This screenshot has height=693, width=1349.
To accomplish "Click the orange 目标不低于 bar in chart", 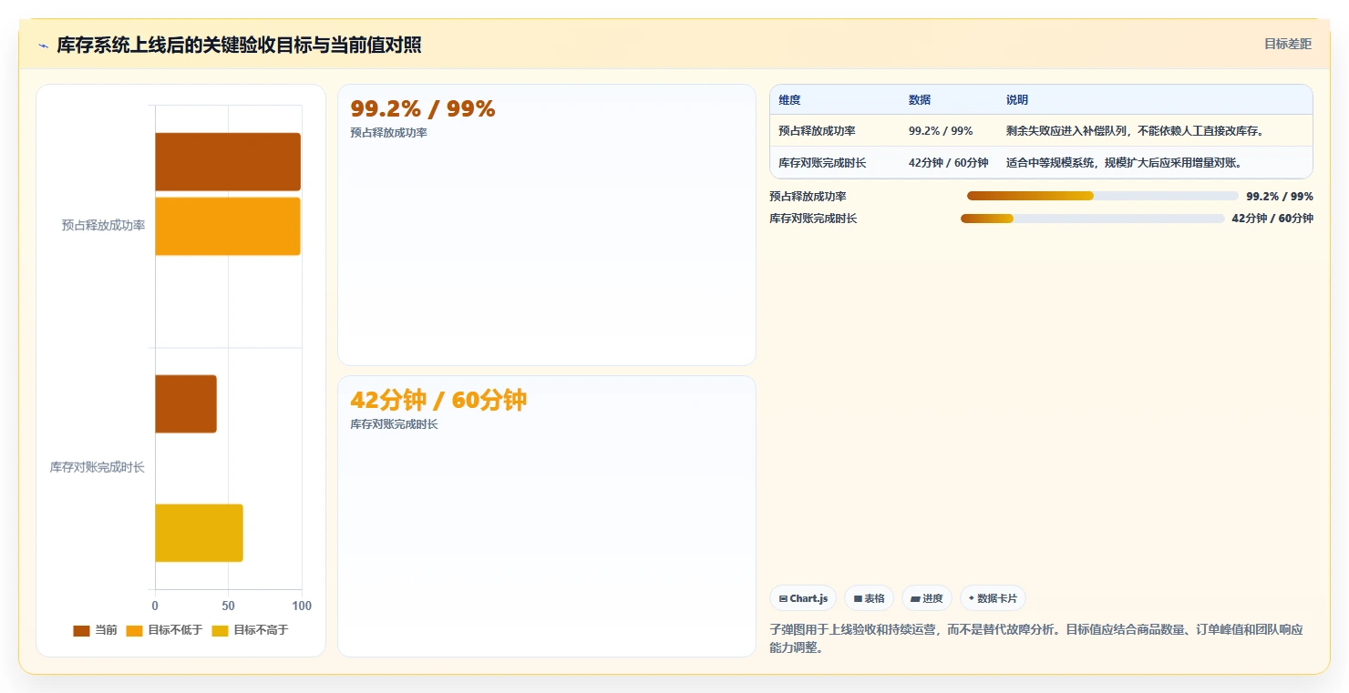I will [x=228, y=227].
